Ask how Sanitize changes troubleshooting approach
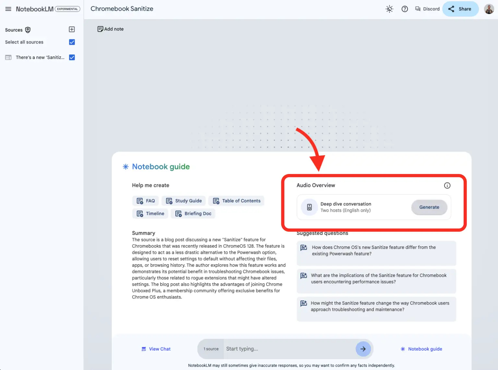The width and height of the screenshot is (498, 370). (x=376, y=309)
